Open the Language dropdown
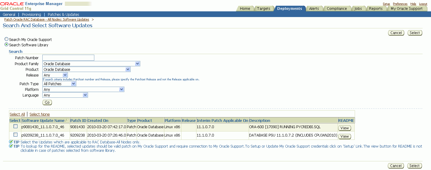 (x=65, y=95)
